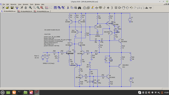This screenshot has height=95, width=169.
Task: Click the ;tran 0.2m comment text
Action: (47, 34)
